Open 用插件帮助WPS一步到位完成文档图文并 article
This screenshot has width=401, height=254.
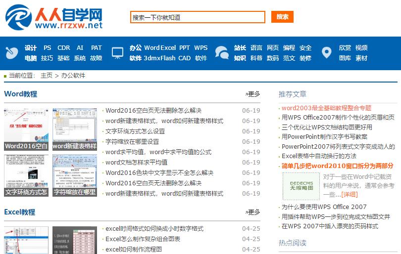(x=336, y=217)
